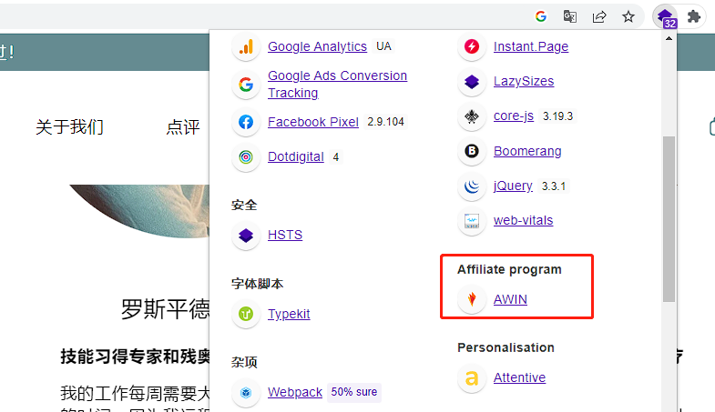Click the share page icon
715x412 pixels.
click(x=599, y=17)
